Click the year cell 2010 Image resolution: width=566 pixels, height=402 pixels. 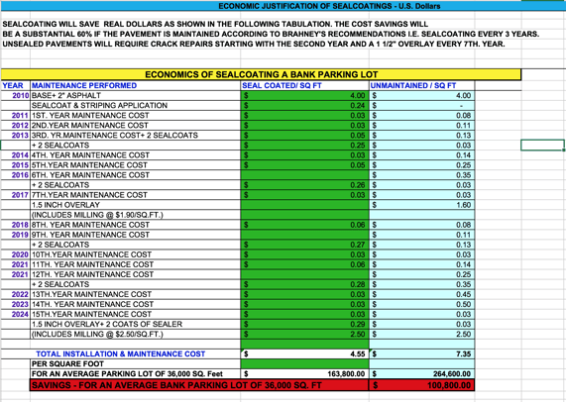(16, 95)
